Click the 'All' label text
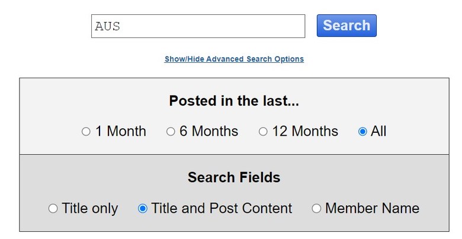Image resolution: width=462 pixels, height=239 pixels. 378,132
